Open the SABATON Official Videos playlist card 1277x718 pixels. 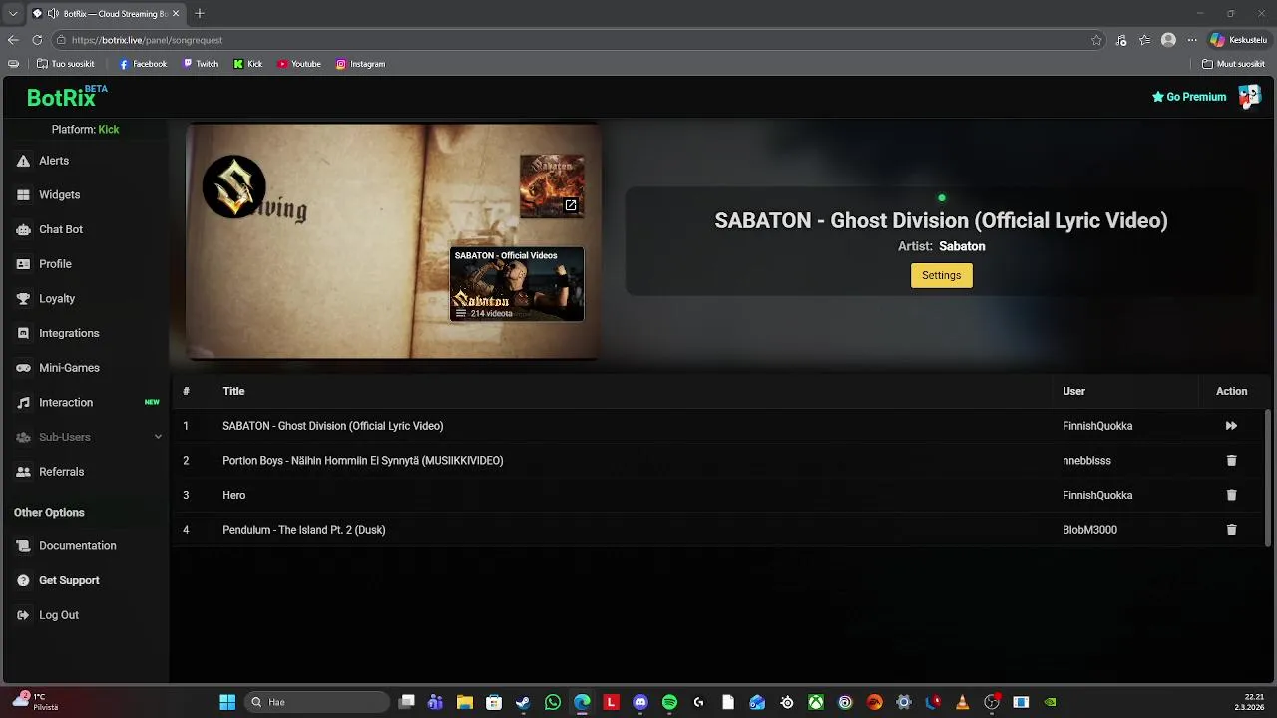click(517, 284)
